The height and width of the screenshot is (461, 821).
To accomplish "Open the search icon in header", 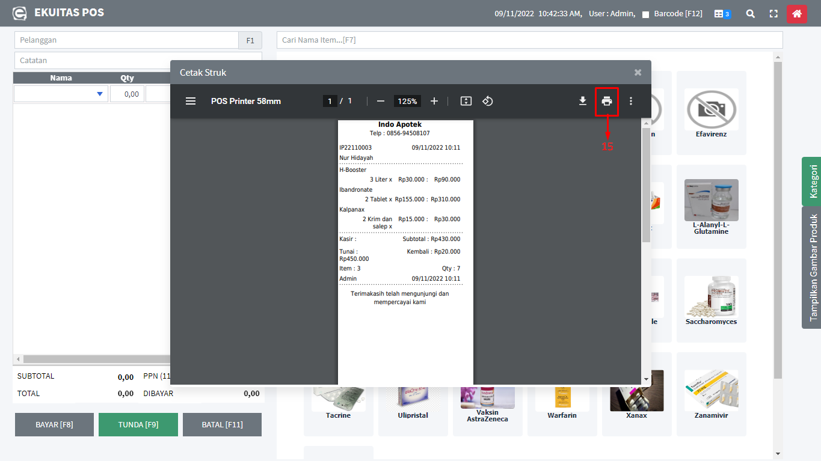I will click(x=750, y=13).
